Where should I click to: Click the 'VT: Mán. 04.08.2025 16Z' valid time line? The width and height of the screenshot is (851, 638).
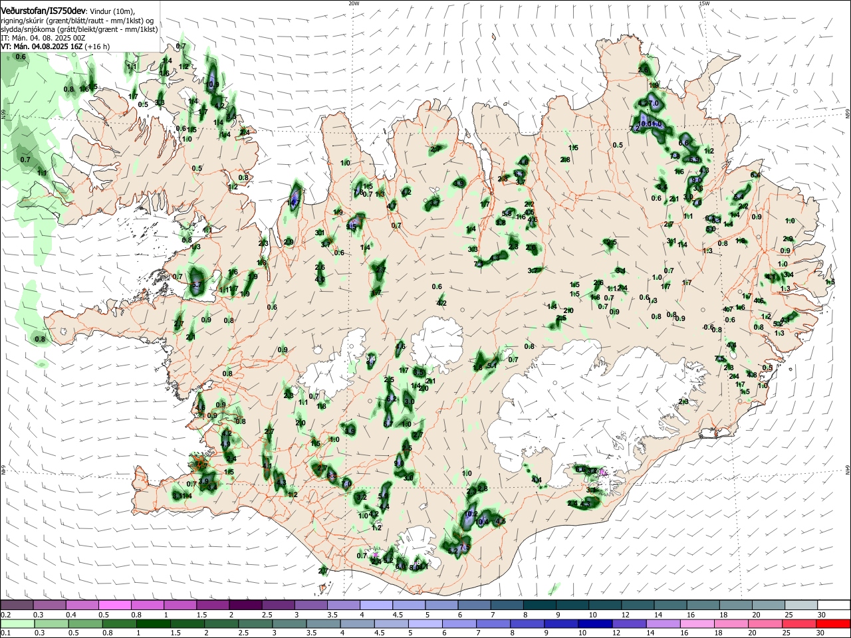click(x=41, y=47)
